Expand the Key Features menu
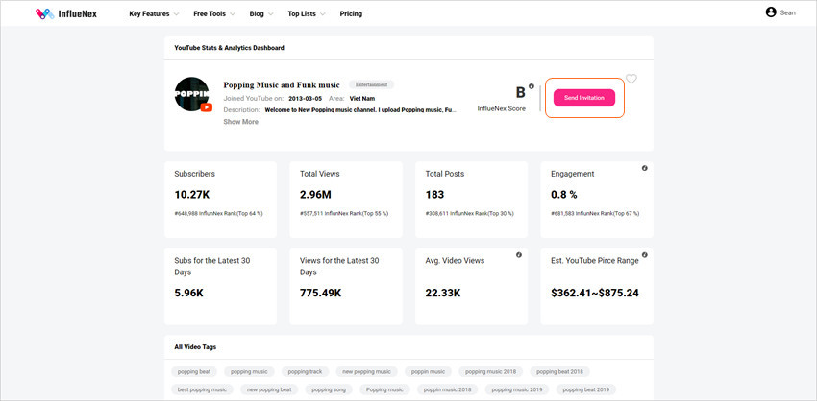Screen dimensions: 817x401 pyautogui.click(x=154, y=14)
